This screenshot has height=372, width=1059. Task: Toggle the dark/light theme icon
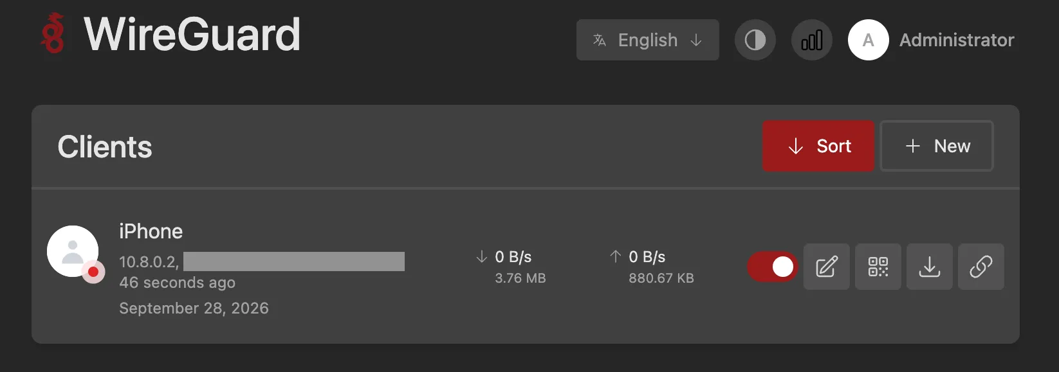755,40
